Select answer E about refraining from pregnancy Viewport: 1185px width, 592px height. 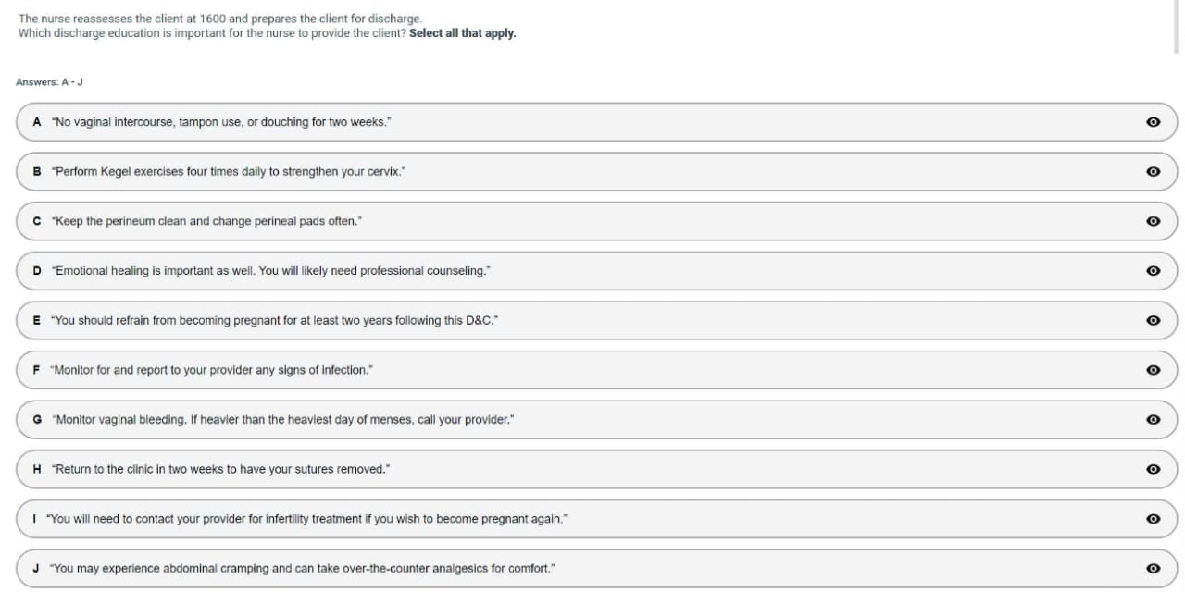click(276, 320)
